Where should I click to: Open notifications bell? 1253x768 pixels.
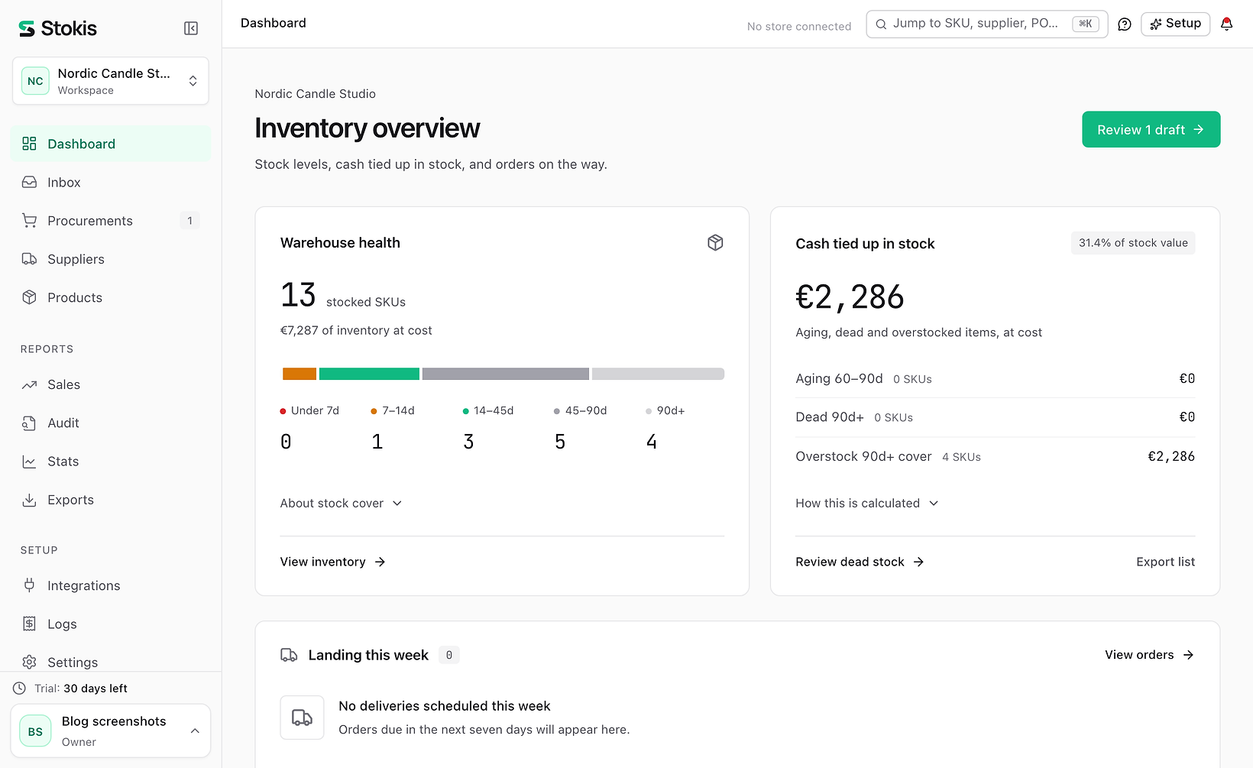click(1227, 24)
